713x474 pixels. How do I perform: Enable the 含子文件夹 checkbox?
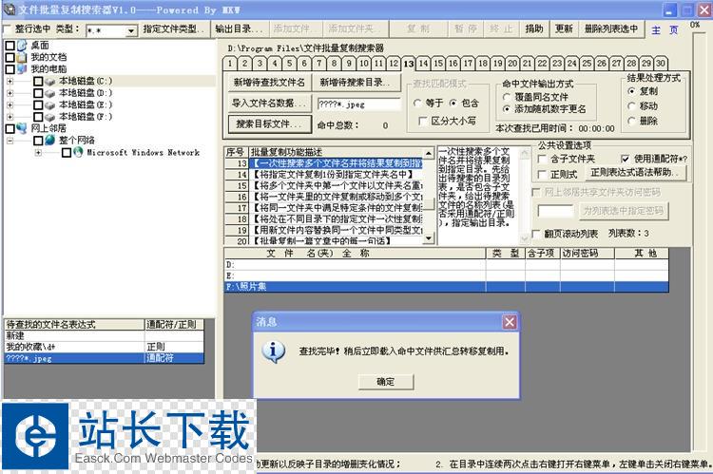tap(542, 159)
